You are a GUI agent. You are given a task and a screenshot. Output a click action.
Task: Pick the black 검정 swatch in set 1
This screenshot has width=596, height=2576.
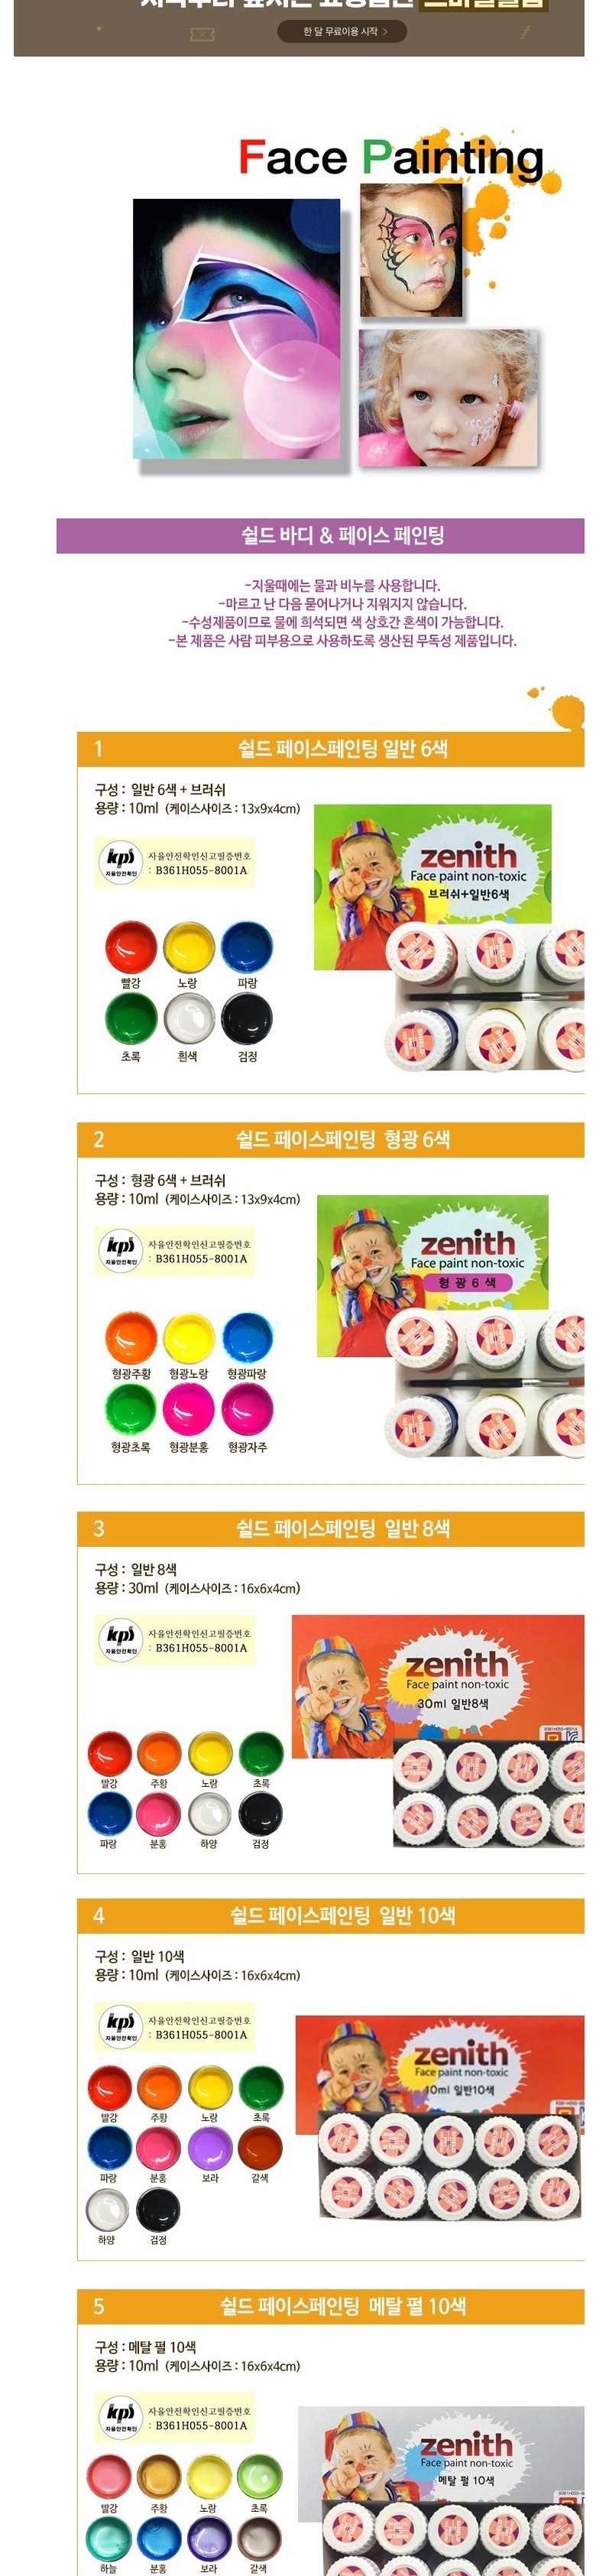point(247,1021)
